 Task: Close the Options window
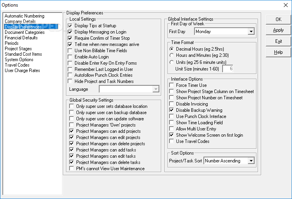(286, 5)
